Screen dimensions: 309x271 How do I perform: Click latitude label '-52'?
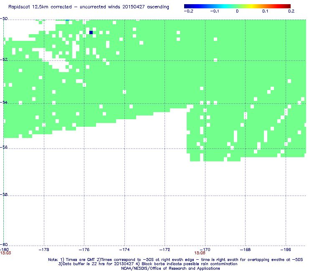tap(4, 60)
